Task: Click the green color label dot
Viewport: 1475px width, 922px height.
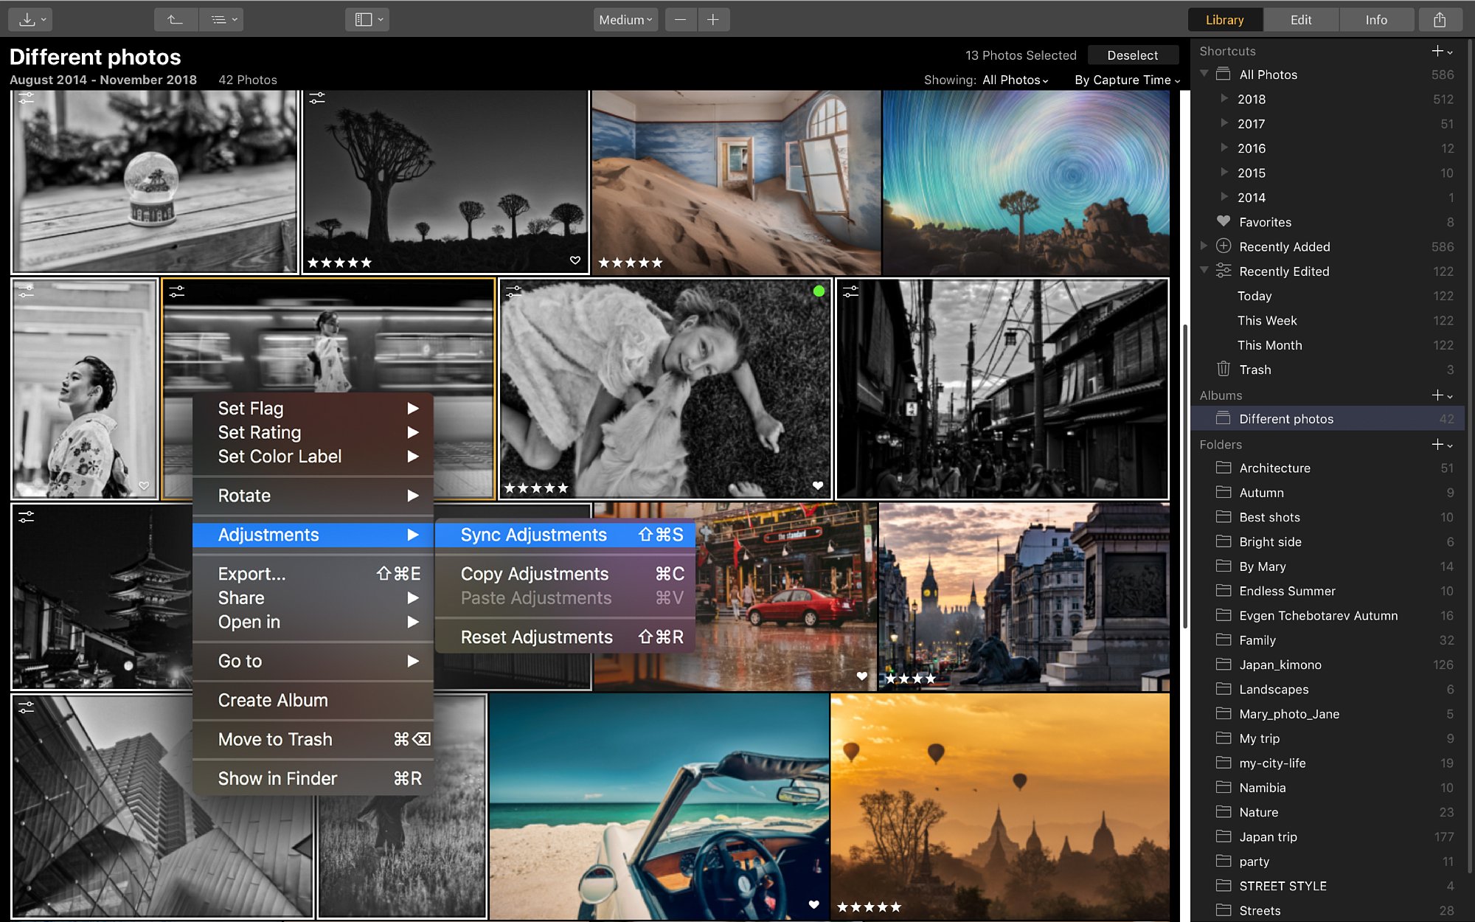Action: (x=819, y=291)
